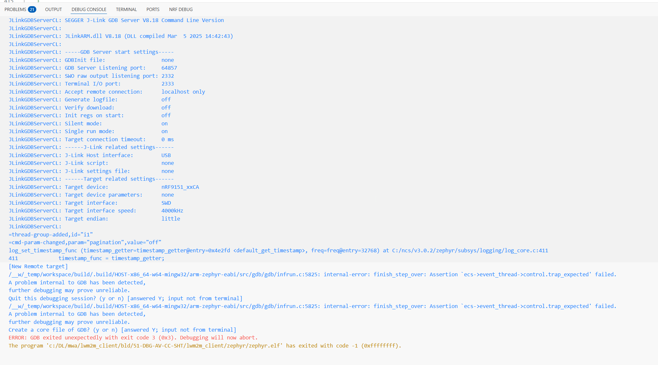Click Target device value nRF9151_xxCA
The image size is (658, 365).
pos(180,187)
